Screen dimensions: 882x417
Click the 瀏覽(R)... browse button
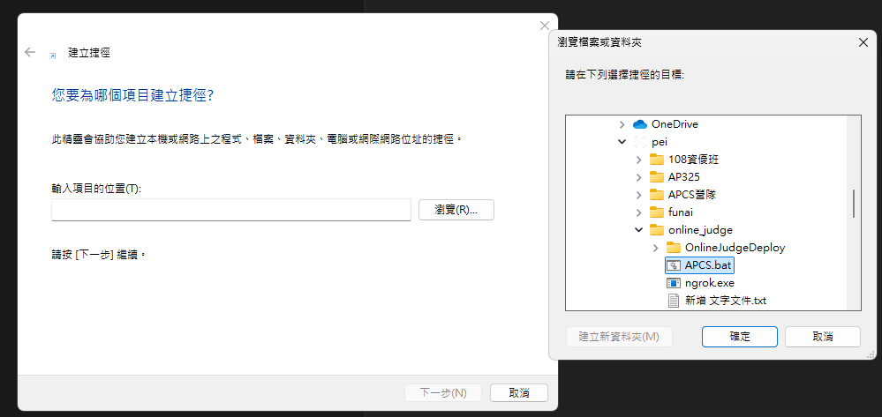[x=456, y=210]
